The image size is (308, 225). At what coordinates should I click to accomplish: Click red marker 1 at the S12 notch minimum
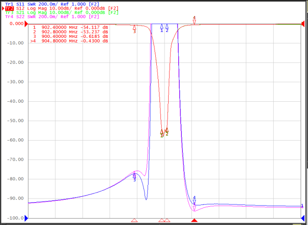pos(162,133)
